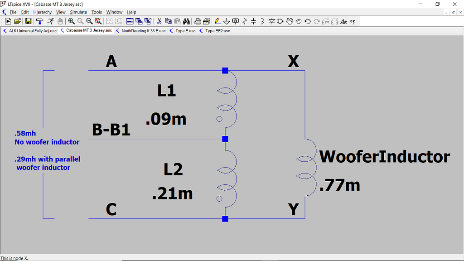Click the '.29mh with parallel' comment text

coord(47,159)
